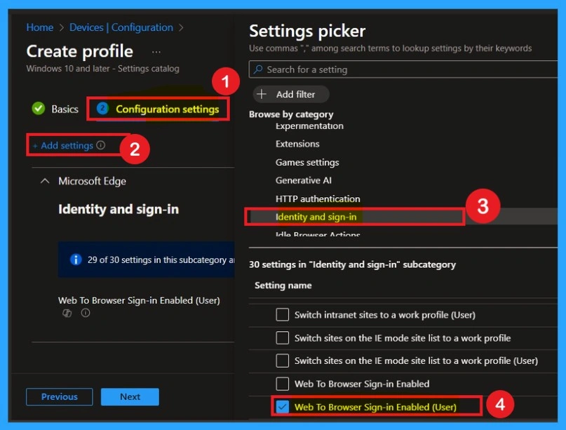
Task: Click the Next button
Action: [130, 397]
